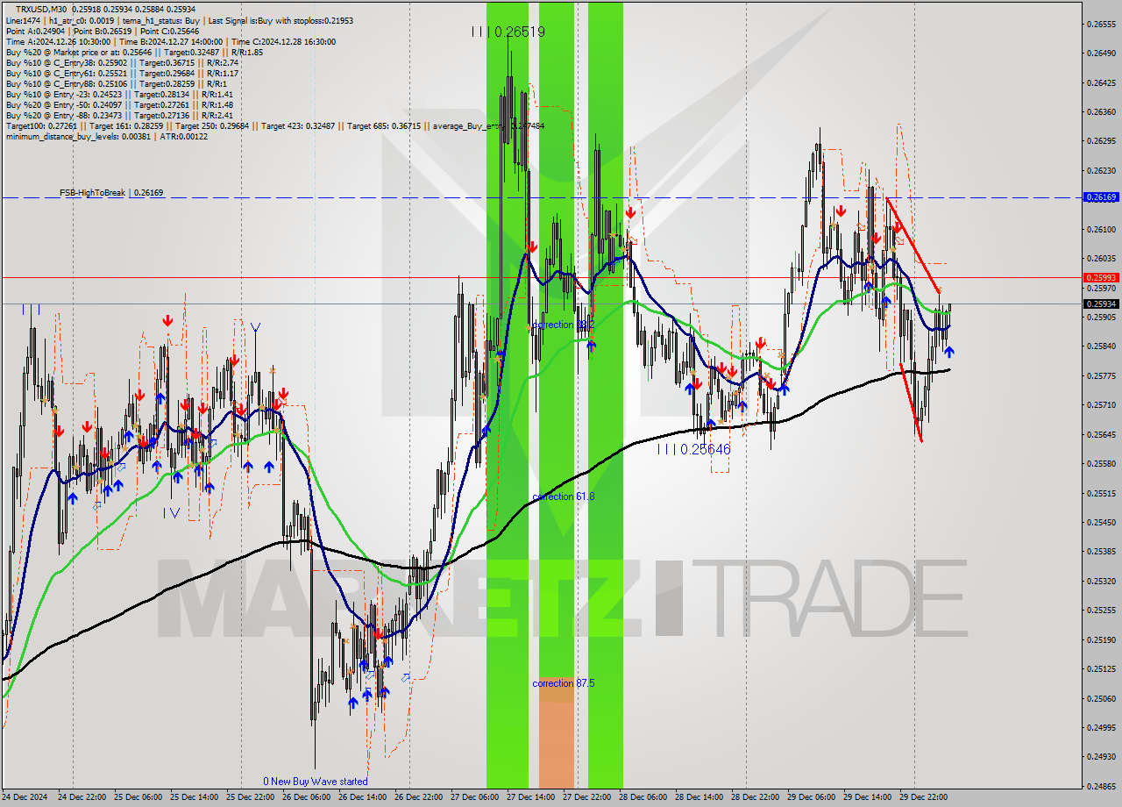Click the 'correction 38.2' level label
This screenshot has width=1122, height=807.
564,325
